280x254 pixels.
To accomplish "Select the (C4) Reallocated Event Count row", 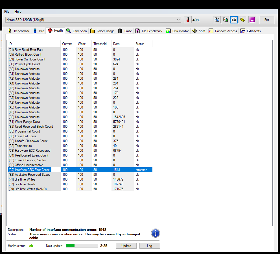I will coord(80,155).
